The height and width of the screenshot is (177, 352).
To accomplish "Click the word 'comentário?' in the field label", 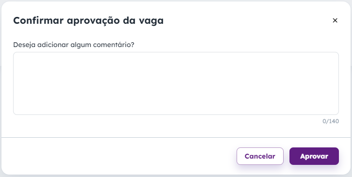I will pyautogui.click(x=113, y=45).
